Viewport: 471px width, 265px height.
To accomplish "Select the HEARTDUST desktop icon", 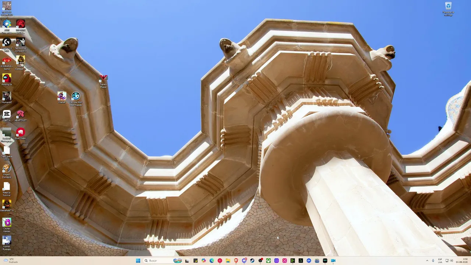I will [x=21, y=116].
